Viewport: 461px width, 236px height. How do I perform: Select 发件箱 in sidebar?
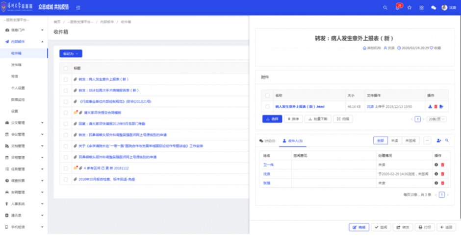coord(16,65)
